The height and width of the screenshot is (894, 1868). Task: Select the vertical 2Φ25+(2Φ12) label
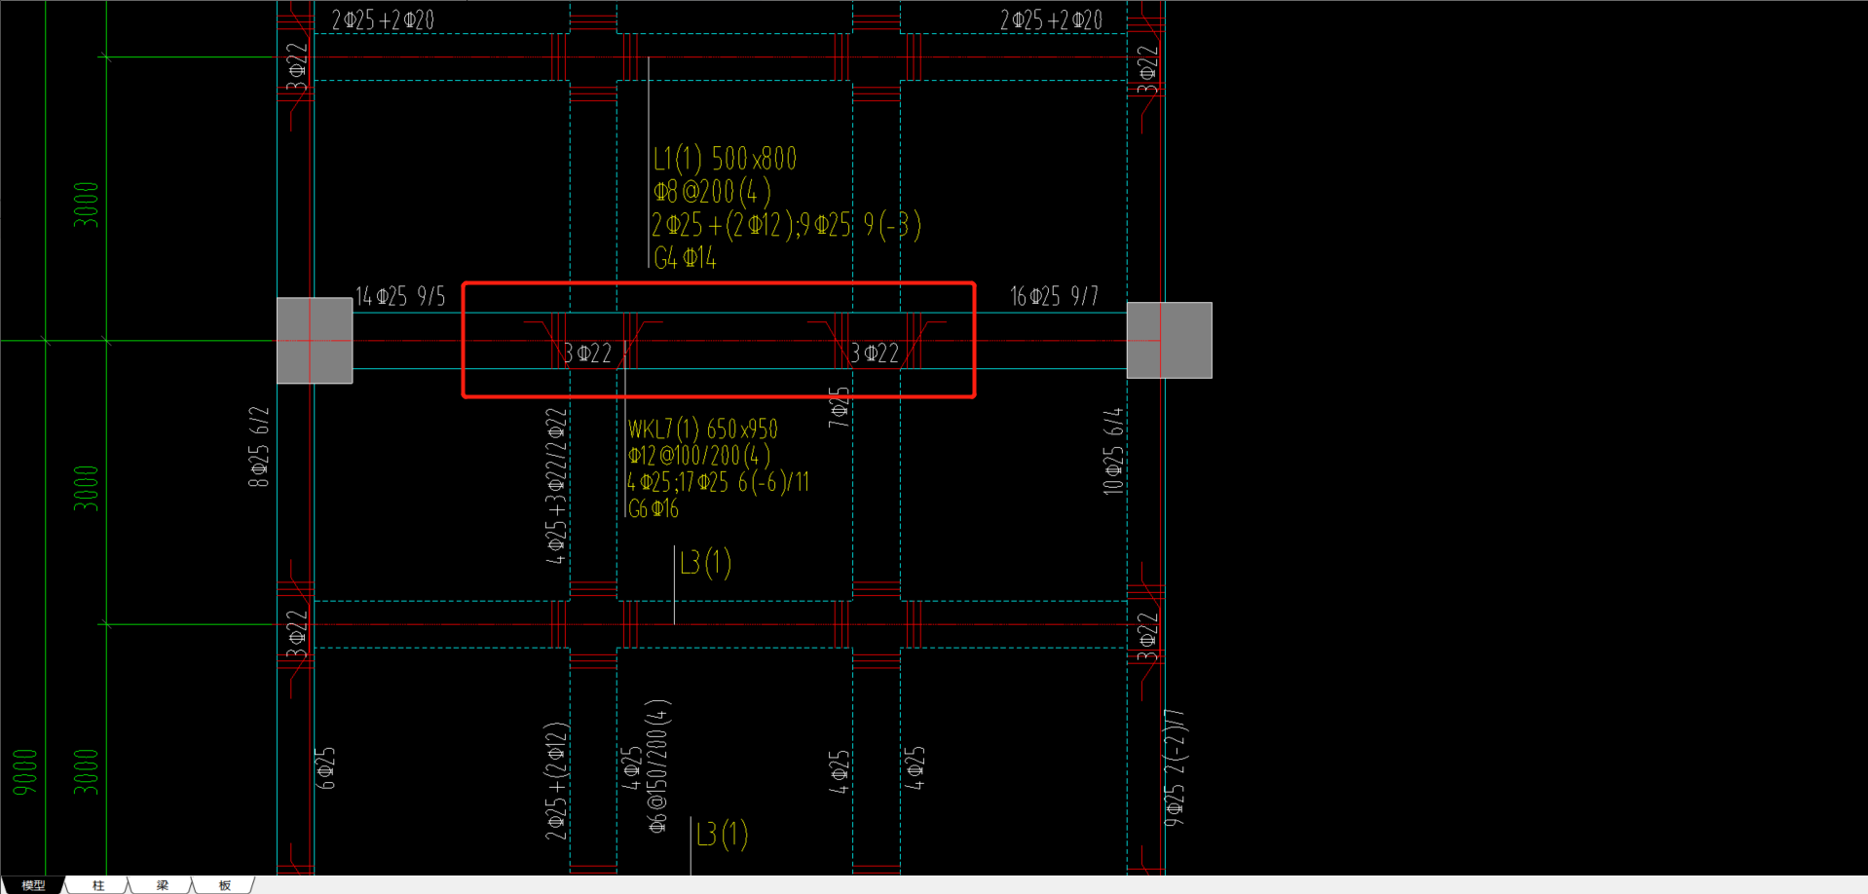[556, 781]
